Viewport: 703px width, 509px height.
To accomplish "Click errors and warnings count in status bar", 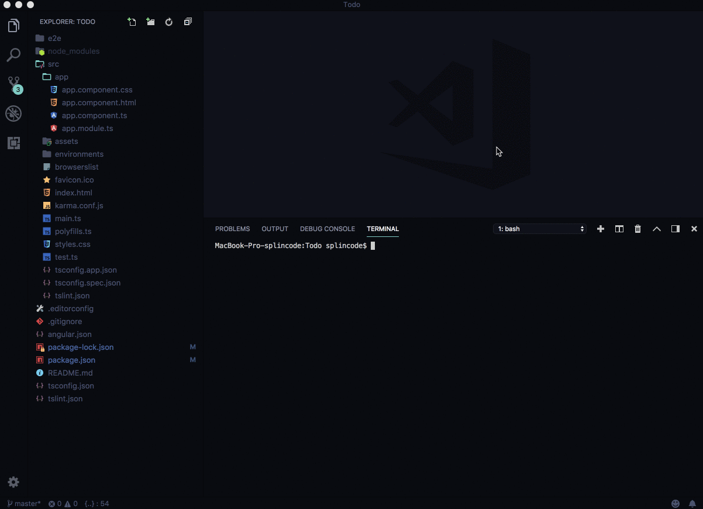I will point(63,504).
